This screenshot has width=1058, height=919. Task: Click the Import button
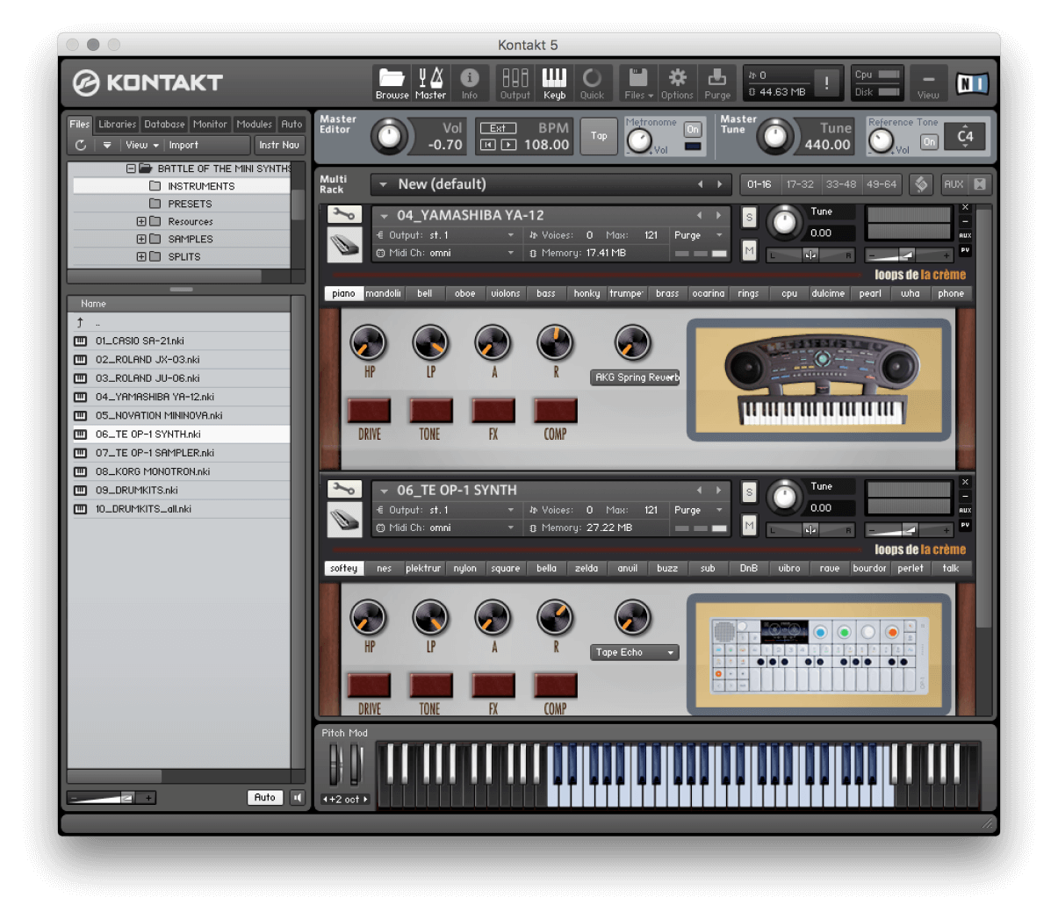coord(184,145)
